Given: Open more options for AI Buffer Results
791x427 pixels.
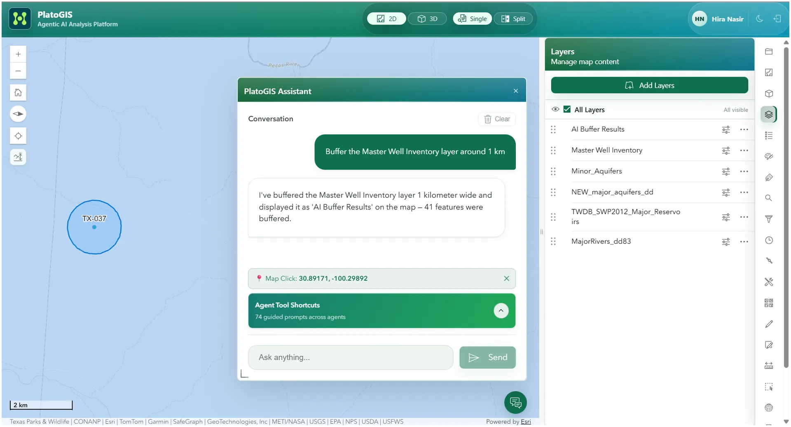Looking at the screenshot, I should (744, 129).
